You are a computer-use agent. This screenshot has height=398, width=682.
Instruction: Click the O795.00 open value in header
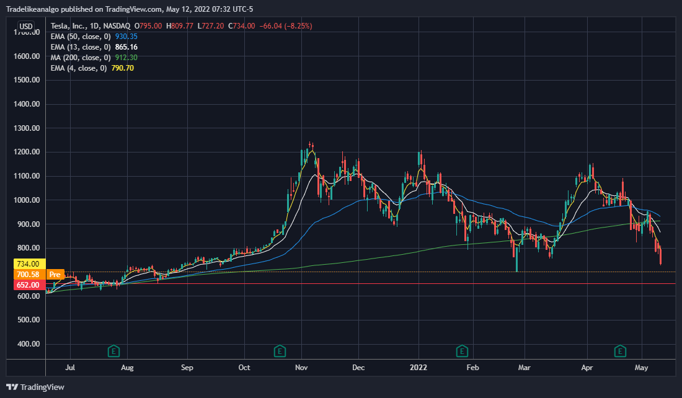tap(148, 26)
